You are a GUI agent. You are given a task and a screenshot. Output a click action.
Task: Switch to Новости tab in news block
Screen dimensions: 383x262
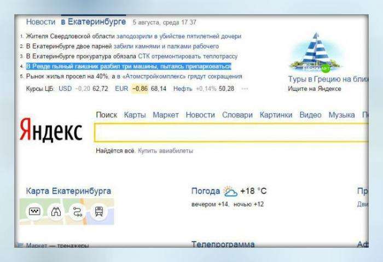[x=41, y=22]
